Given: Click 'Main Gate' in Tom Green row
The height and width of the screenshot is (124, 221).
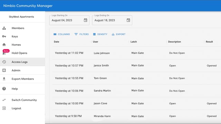Looking at the screenshot, I should pyautogui.click(x=137, y=78).
